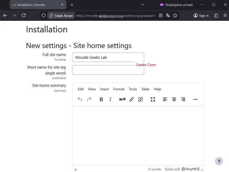Image resolution: width=229 pixels, height=172 pixels.
Task: Open the floating help question mark button
Action: coord(219,161)
